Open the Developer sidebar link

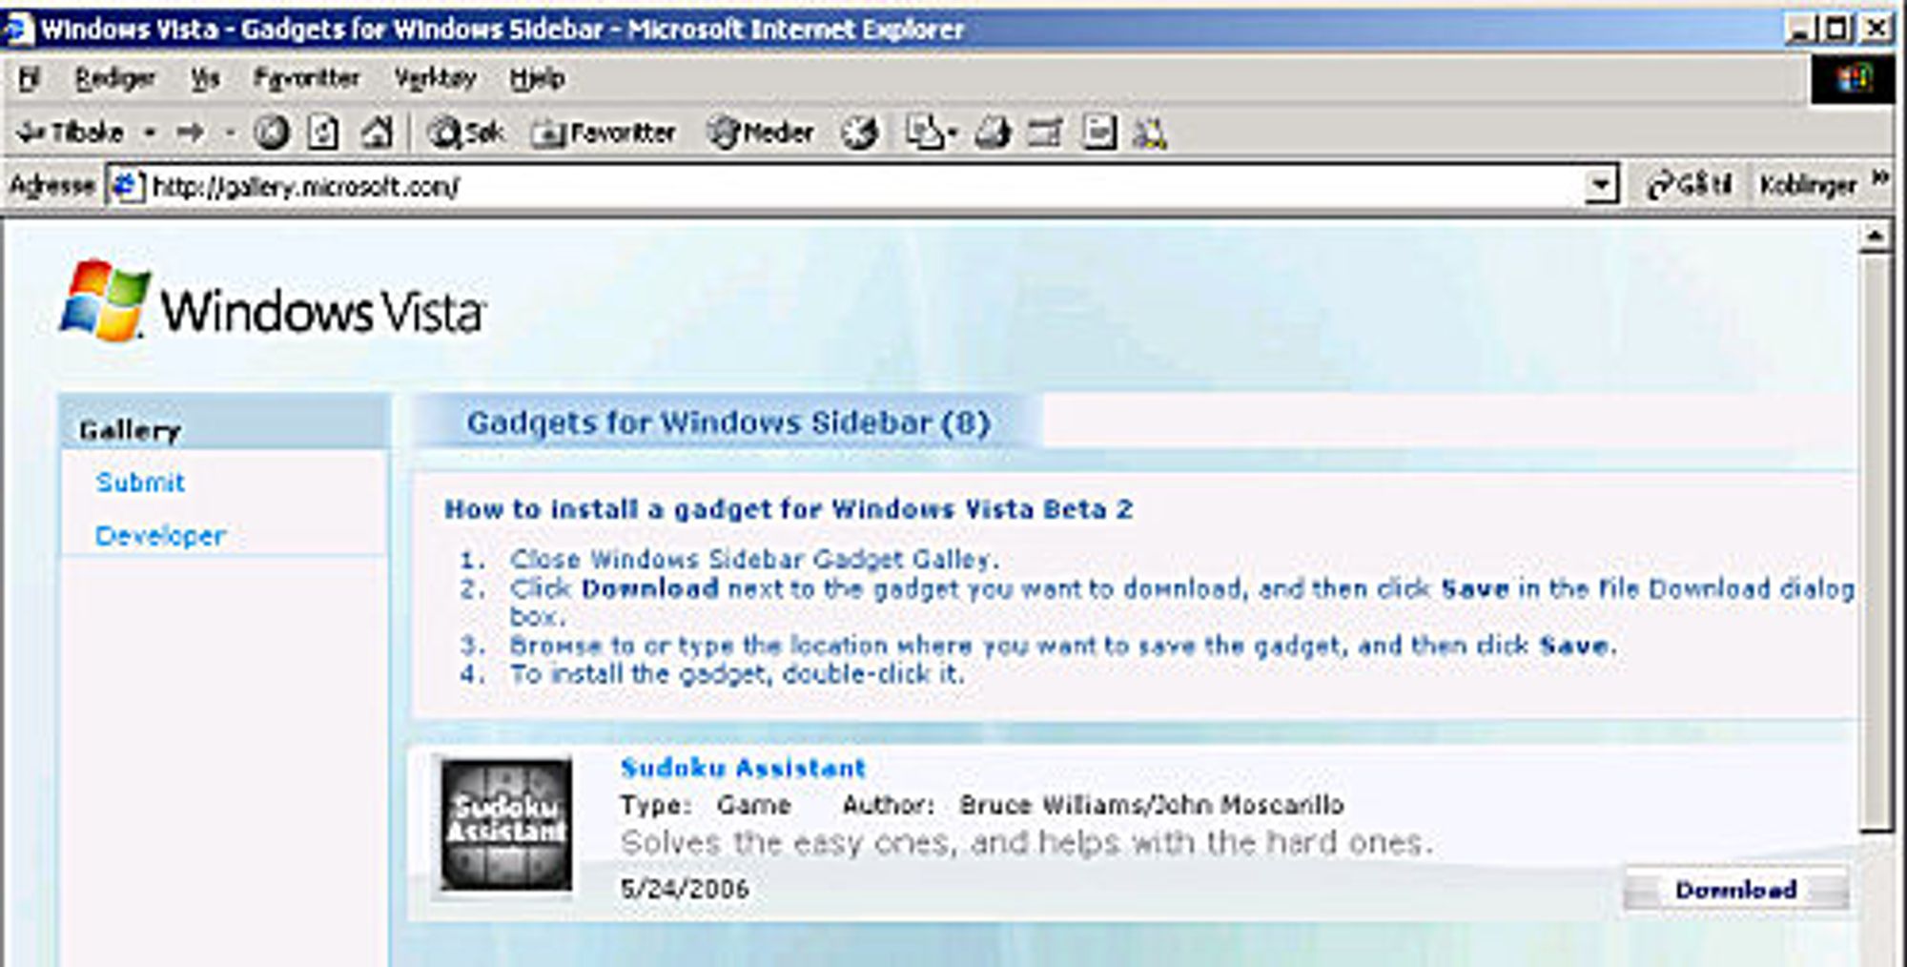click(160, 535)
